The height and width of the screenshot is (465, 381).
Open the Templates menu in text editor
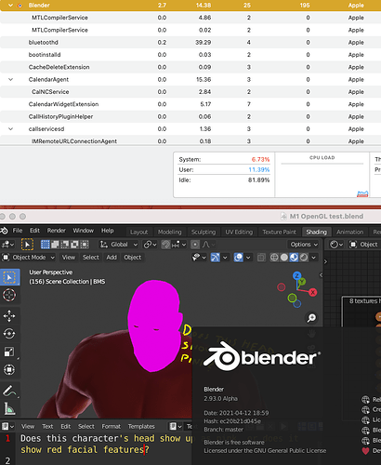click(141, 427)
